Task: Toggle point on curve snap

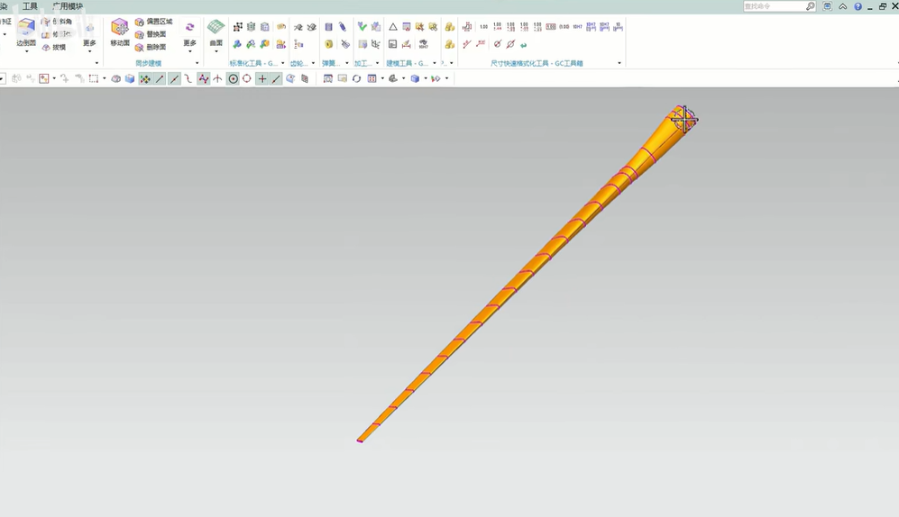Action: [x=276, y=79]
